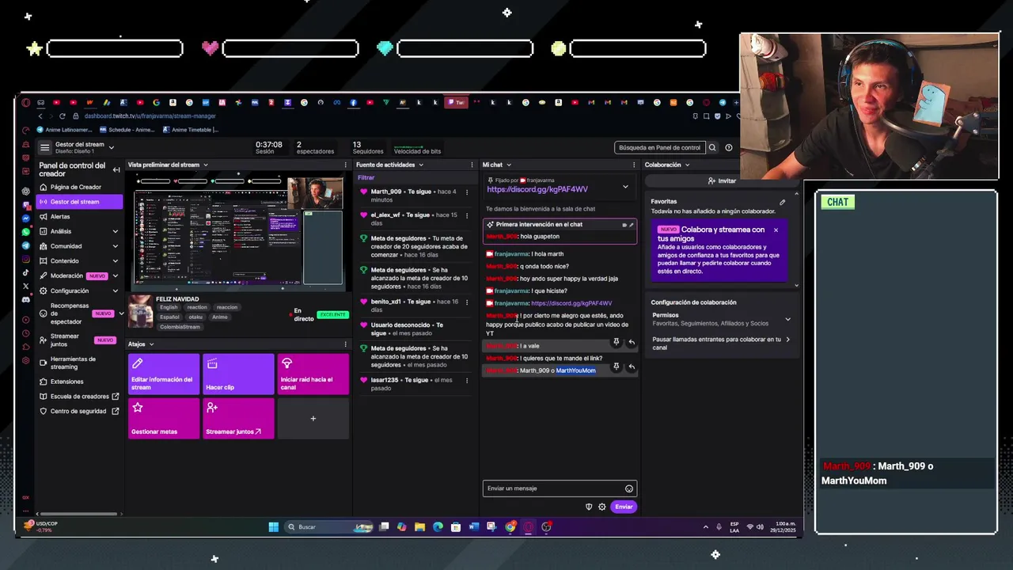The height and width of the screenshot is (570, 1013).
Task: Open the Gestor del stream layout dropdown
Action: tap(112, 147)
